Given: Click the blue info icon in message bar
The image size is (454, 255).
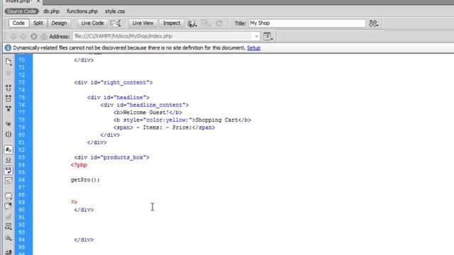Looking at the screenshot, I should [8, 48].
